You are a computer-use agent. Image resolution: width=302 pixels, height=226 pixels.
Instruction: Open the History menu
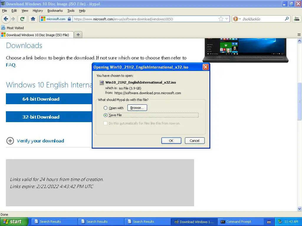[x=37, y=11]
